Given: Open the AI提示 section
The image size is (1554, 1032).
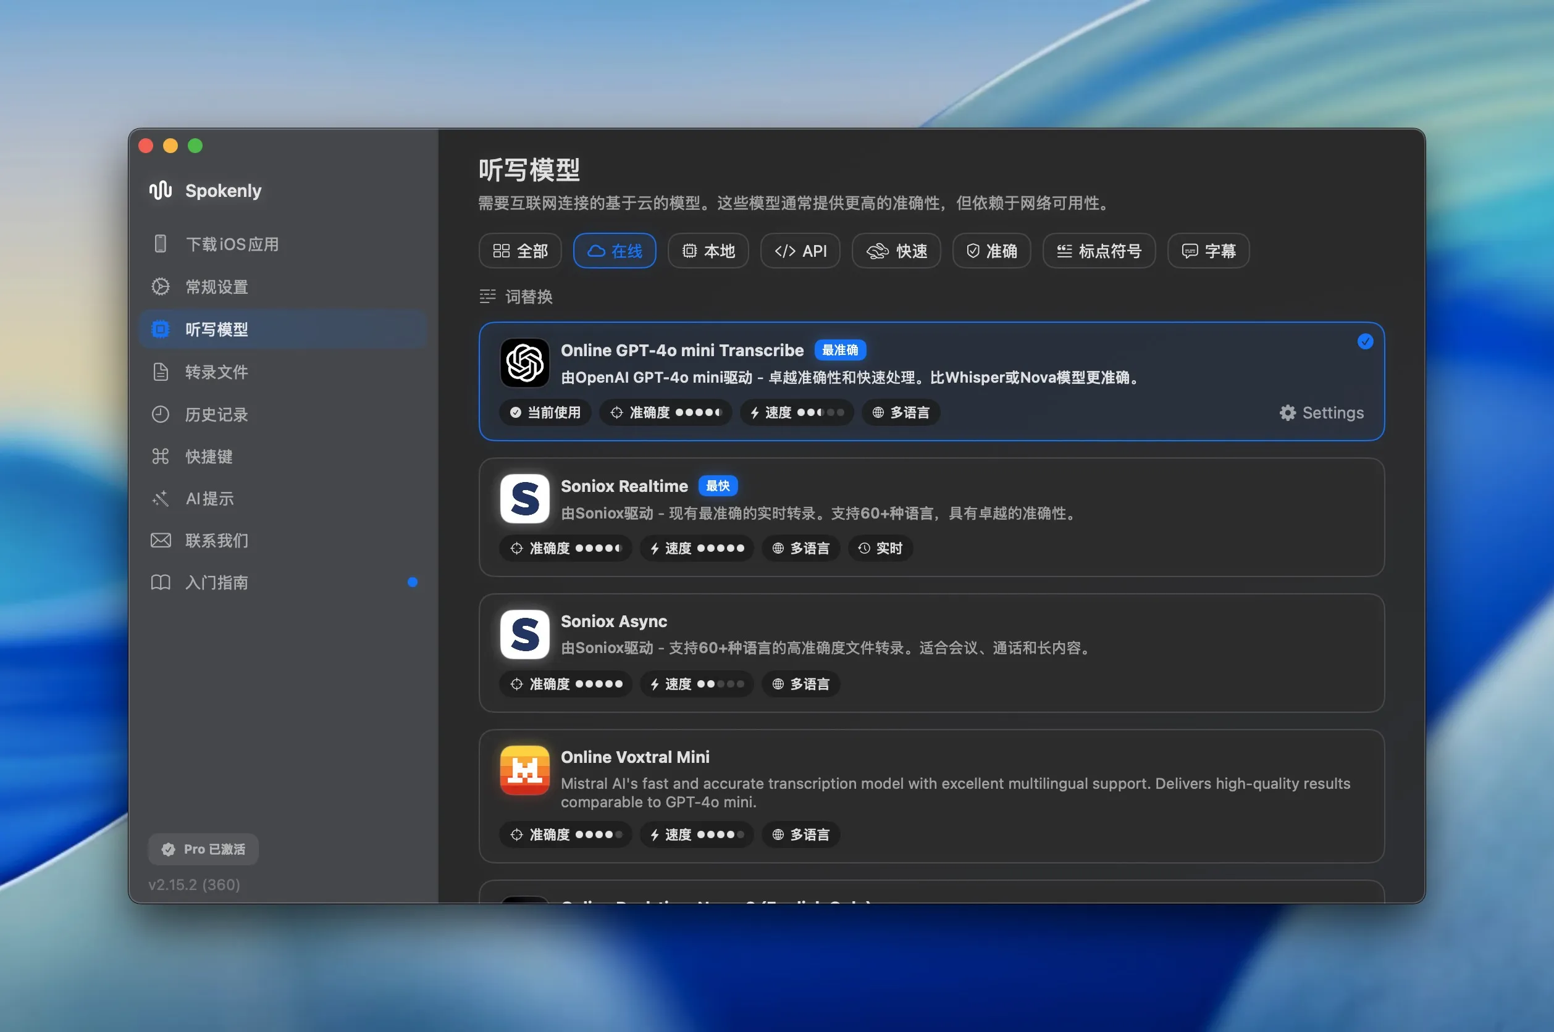Looking at the screenshot, I should (209, 498).
